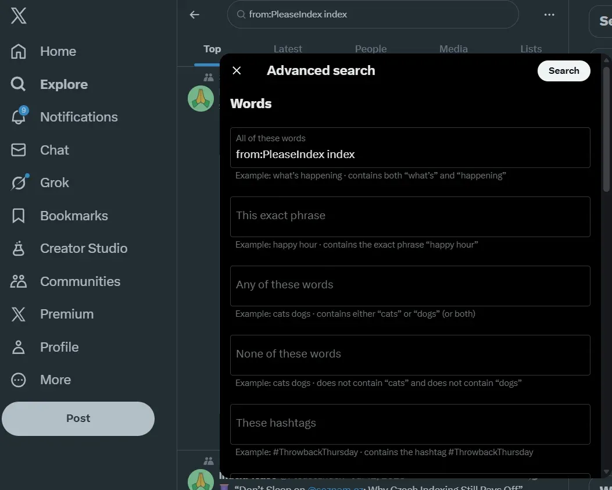The image size is (612, 490).
Task: Focus the These hashtags field
Action: (x=410, y=424)
